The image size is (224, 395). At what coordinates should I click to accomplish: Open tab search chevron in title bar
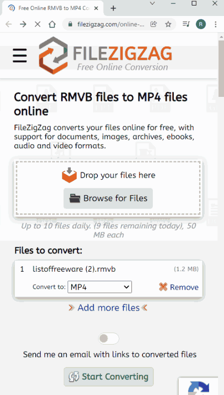point(152,3)
